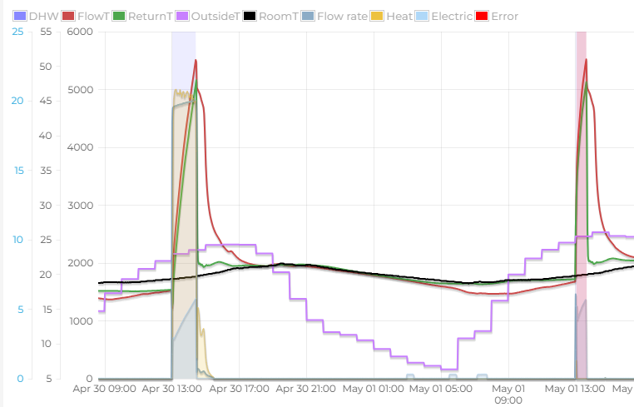Click the Apr 30 09:00 axis label

[x=104, y=389]
